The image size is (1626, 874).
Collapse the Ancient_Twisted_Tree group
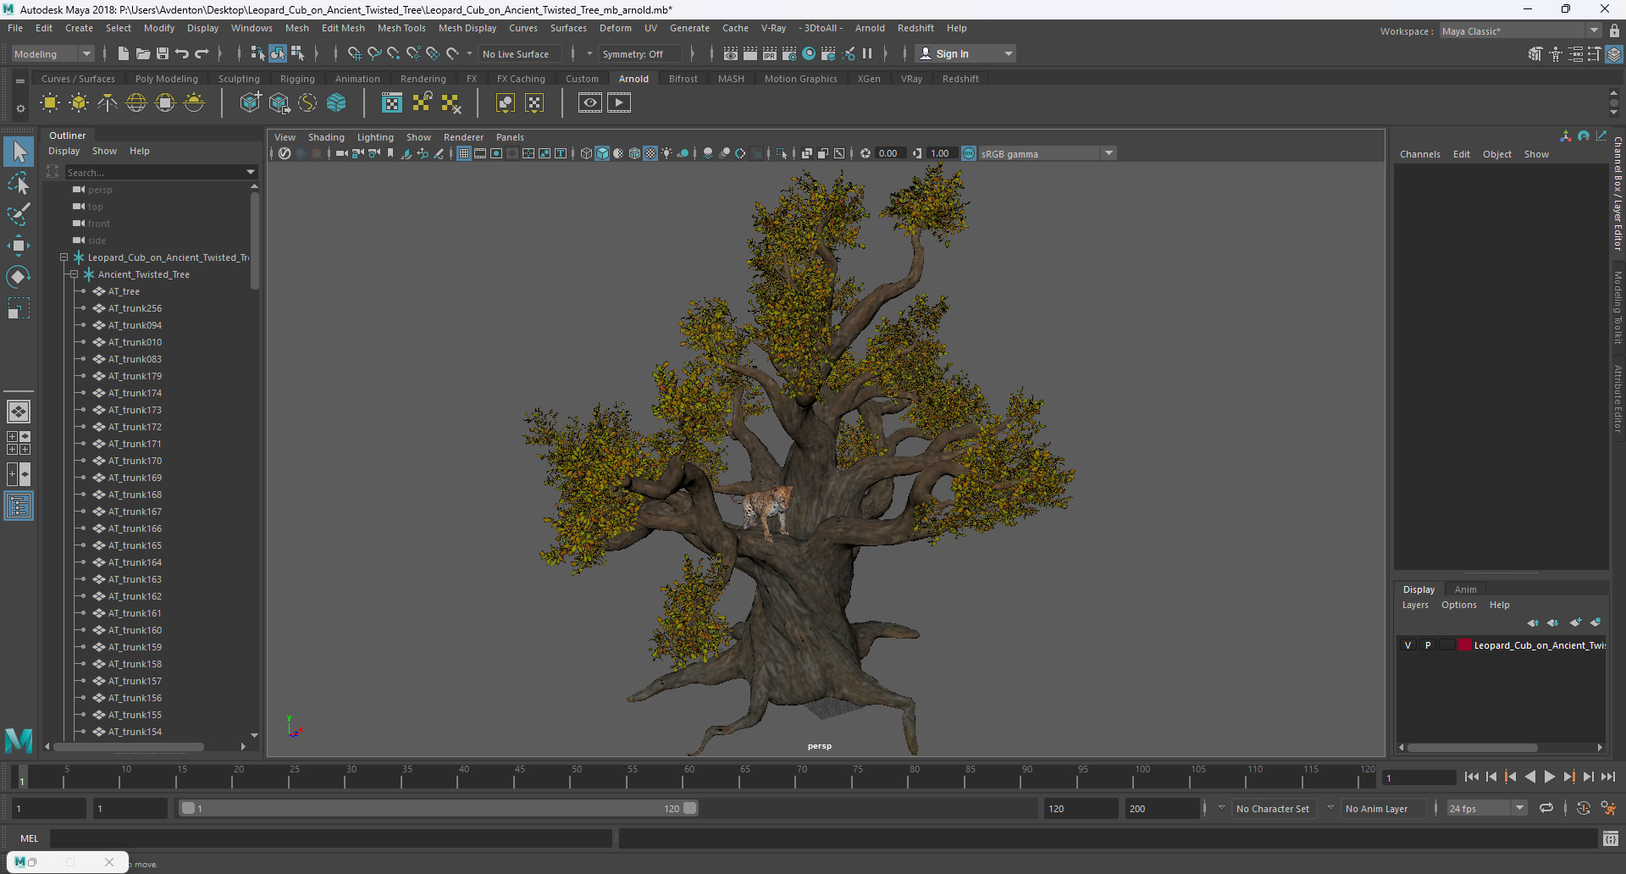click(x=74, y=274)
